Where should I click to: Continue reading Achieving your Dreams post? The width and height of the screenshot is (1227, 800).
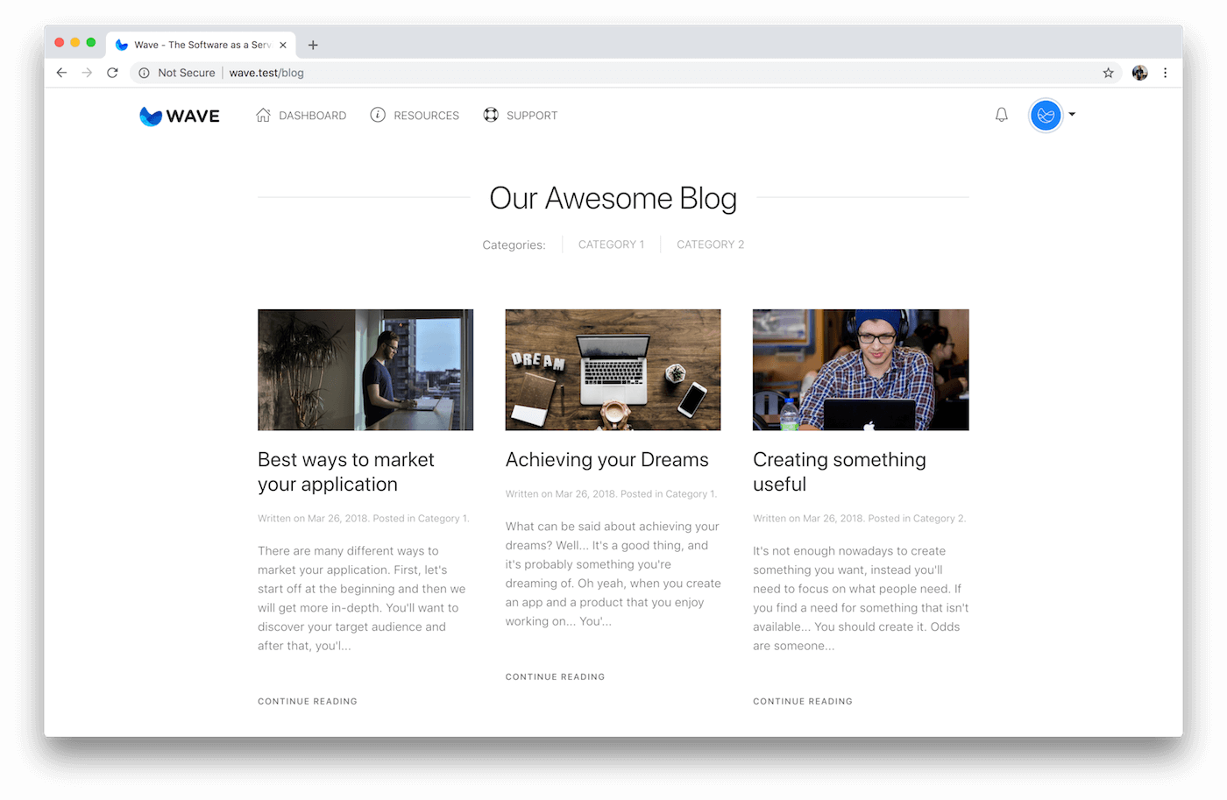click(555, 676)
